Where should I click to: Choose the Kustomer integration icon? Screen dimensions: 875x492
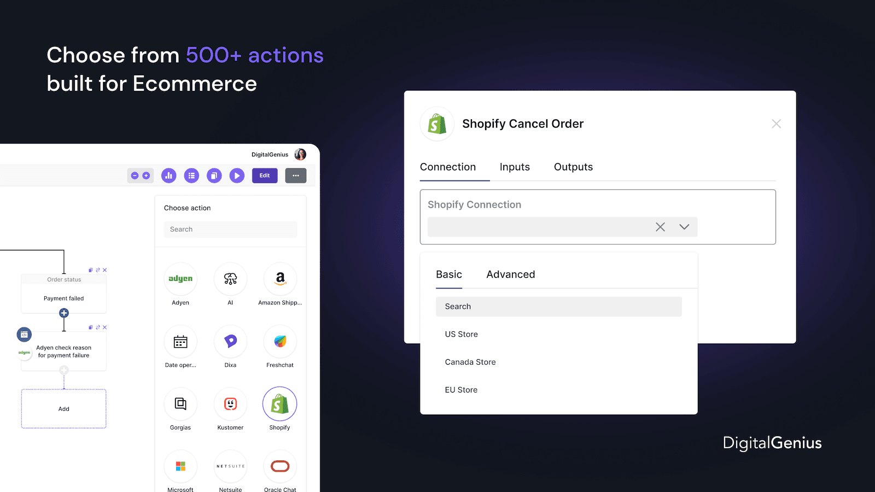tap(230, 404)
